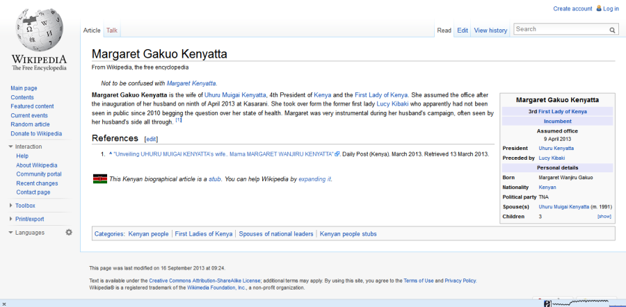The height and width of the screenshot is (307, 626).
Task: Open Contact page link
Action: pos(33,192)
